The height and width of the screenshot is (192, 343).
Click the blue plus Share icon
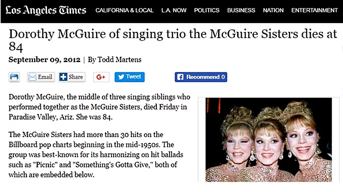[x=63, y=77]
